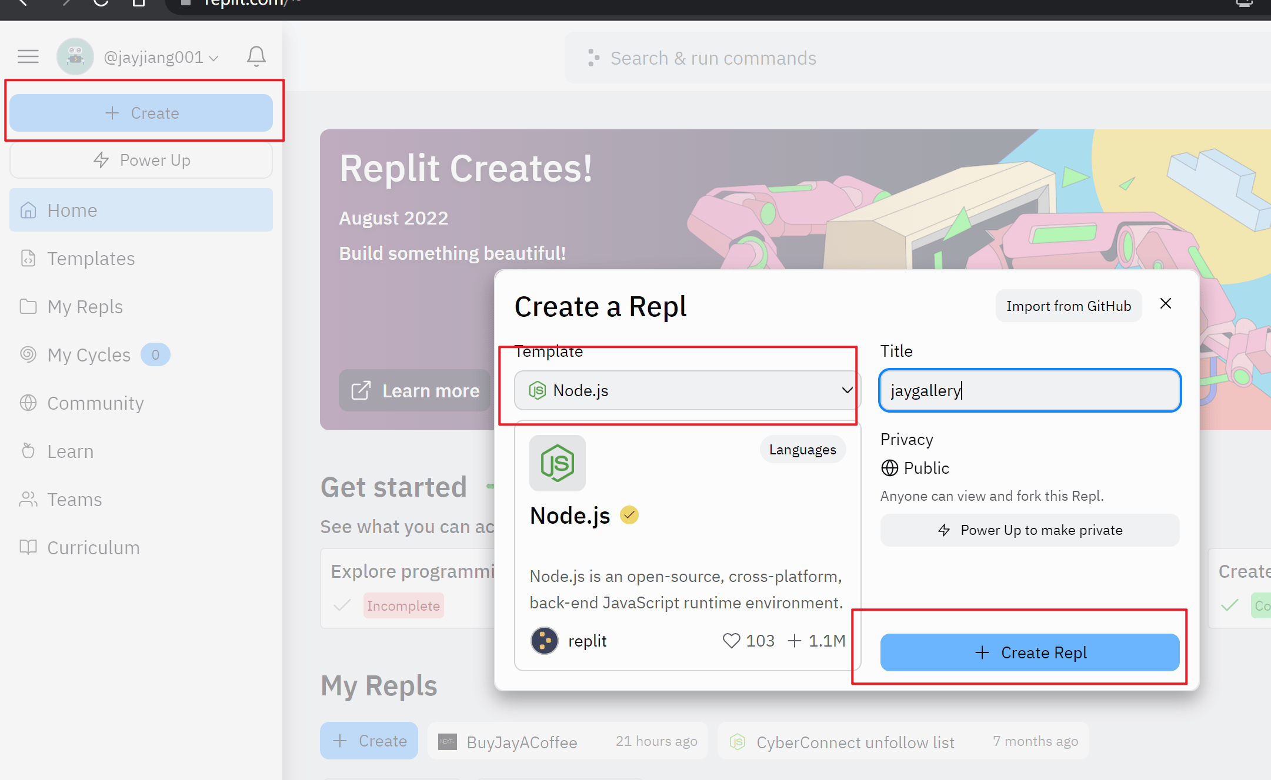1271x780 pixels.
Task: Click the Languages tag on template card
Action: point(802,450)
